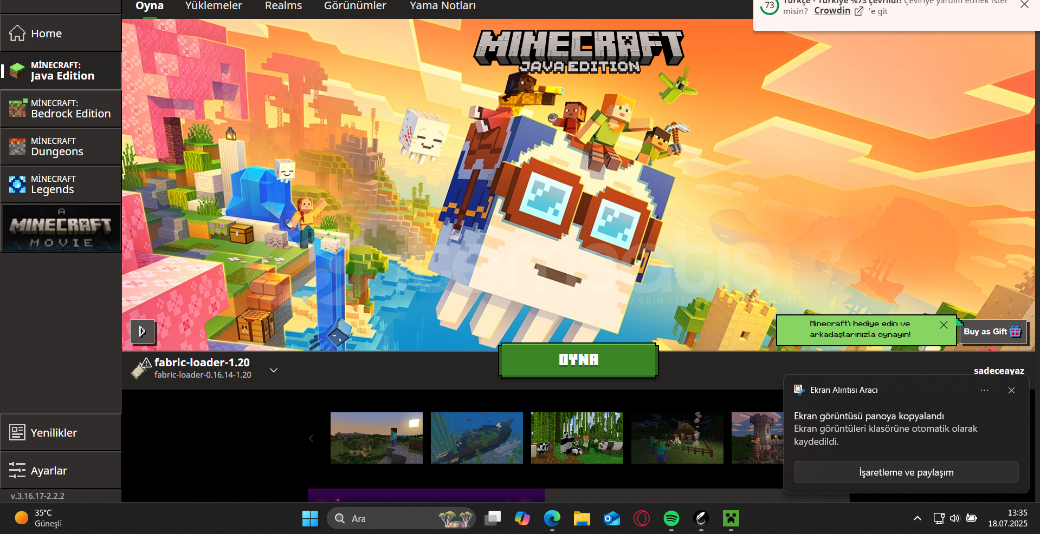Click Minecraft Launcher creeper taskbar icon
This screenshot has height=534, width=1040.
pos(731,518)
